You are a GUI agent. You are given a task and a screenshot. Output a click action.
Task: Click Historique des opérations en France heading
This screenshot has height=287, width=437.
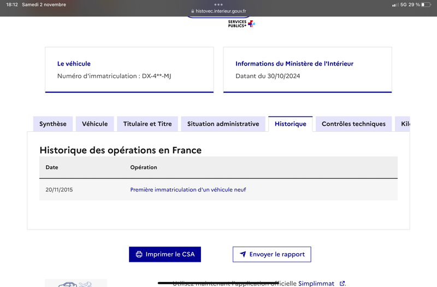[x=120, y=150]
